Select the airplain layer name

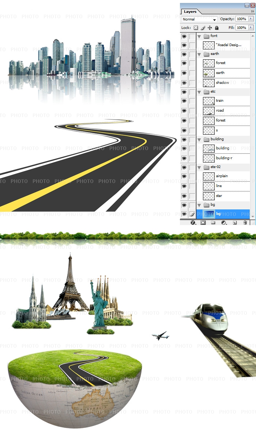pos(222,176)
